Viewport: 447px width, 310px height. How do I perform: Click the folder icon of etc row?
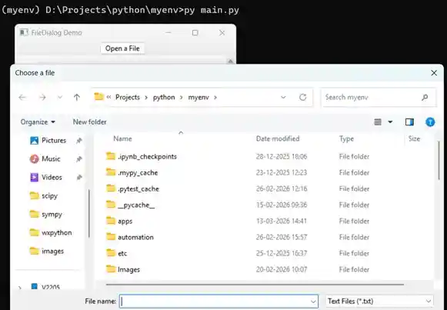pos(111,253)
